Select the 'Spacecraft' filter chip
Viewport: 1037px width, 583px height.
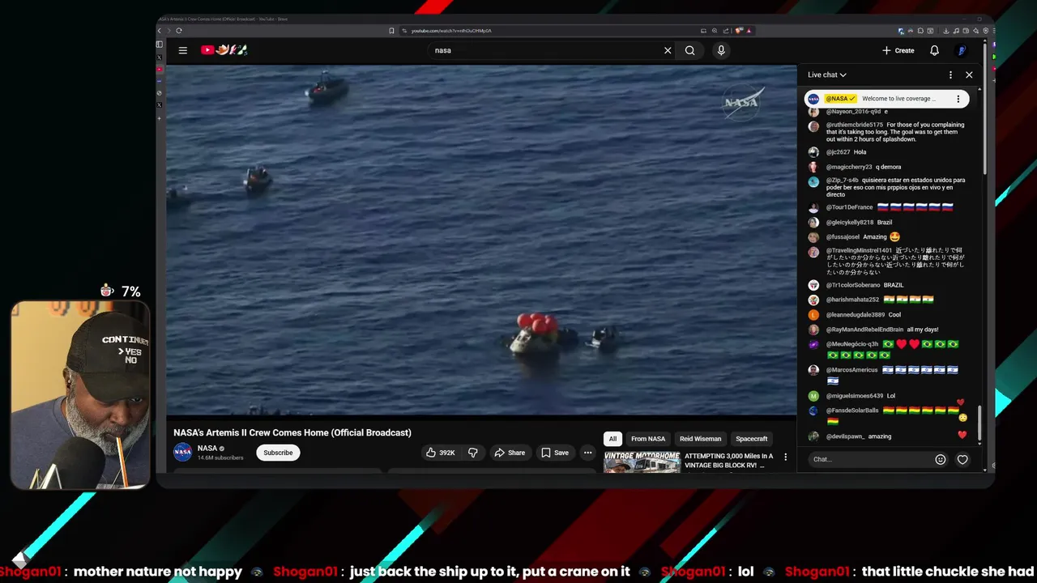click(x=752, y=439)
